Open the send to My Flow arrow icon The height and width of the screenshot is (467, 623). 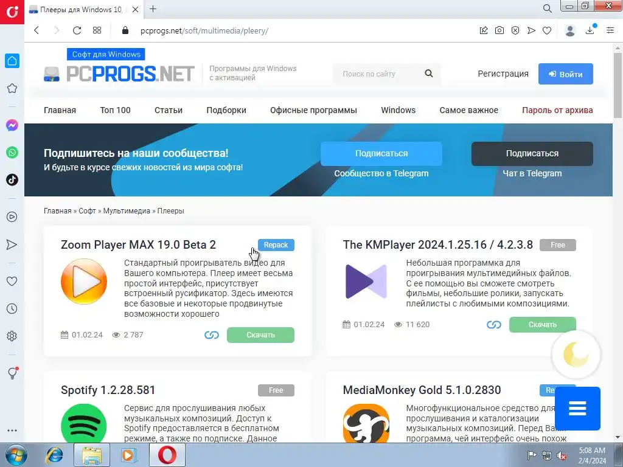coord(531,30)
